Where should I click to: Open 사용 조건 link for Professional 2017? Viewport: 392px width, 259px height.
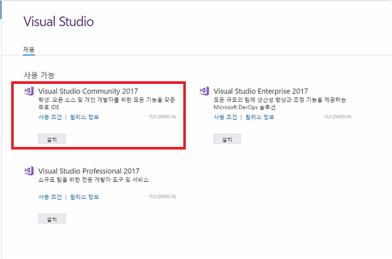tap(50, 197)
